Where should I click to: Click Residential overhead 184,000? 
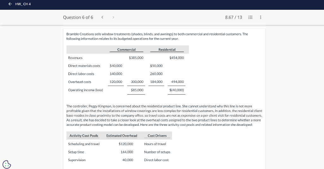[156, 82]
